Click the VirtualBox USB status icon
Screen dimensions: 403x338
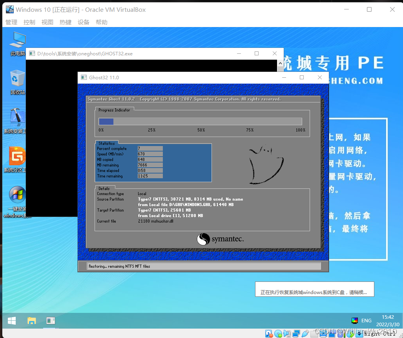pyautogui.click(x=305, y=334)
